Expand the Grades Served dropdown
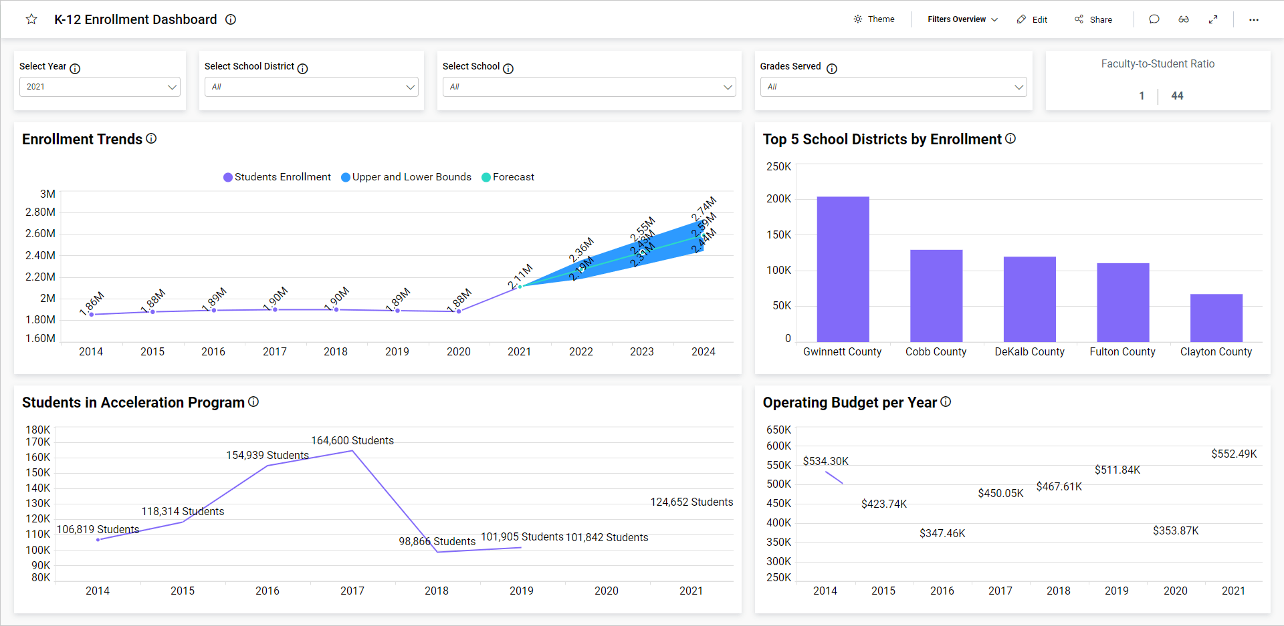 [893, 87]
